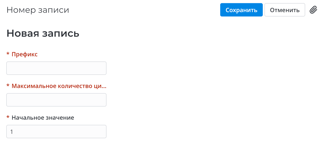Click the ellipsis ending the Максимальное label
Screen dimensions: 323x147
104,87
